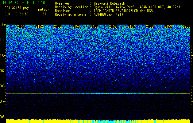Click the observer name Masayuki Kobayashi
This screenshot has height=123, width=193.
pyautogui.click(x=110, y=3)
